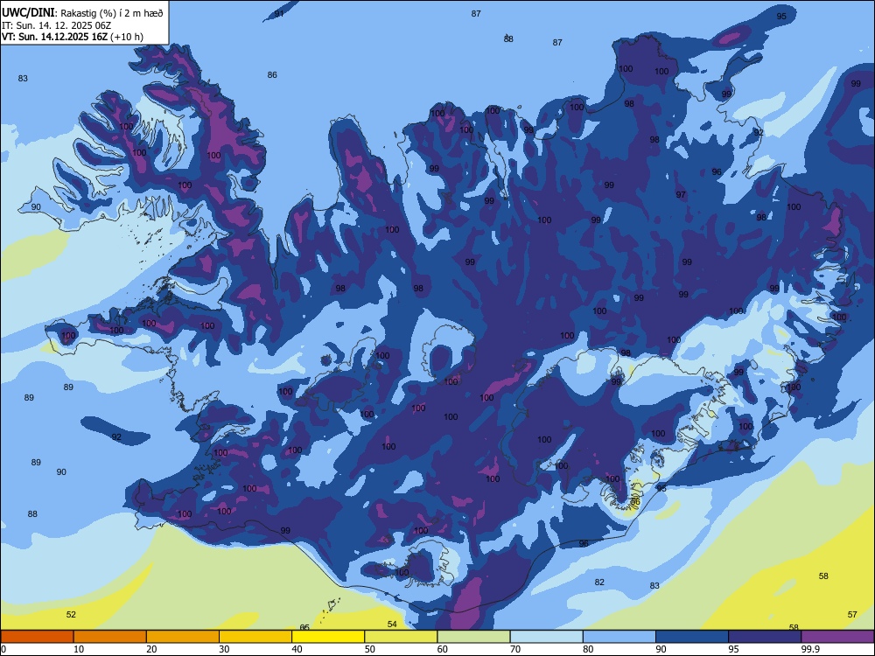Choose the sky blue 80–90 legend swatch

pos(619,637)
